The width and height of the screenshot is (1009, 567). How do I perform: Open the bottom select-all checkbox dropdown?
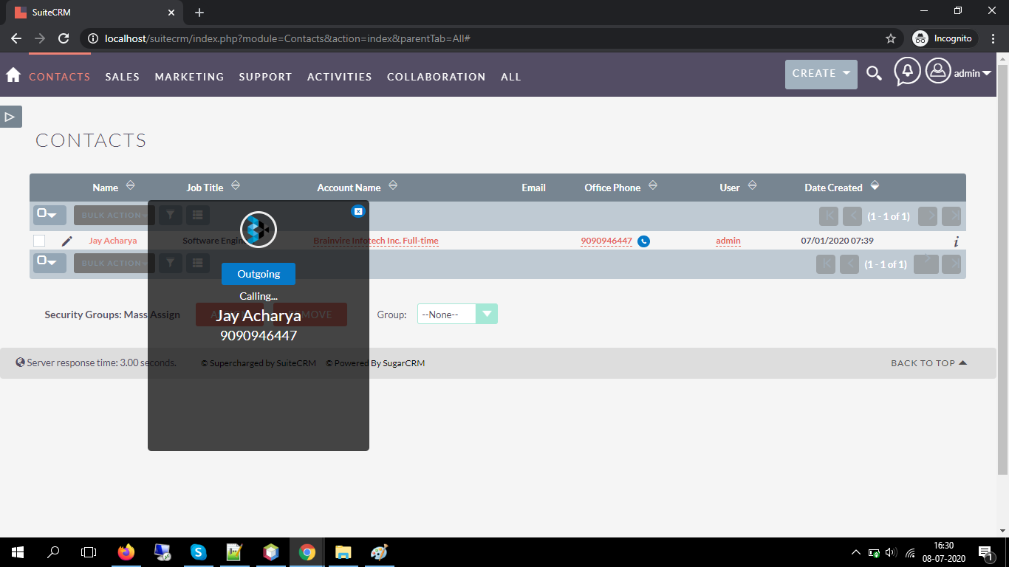click(49, 263)
